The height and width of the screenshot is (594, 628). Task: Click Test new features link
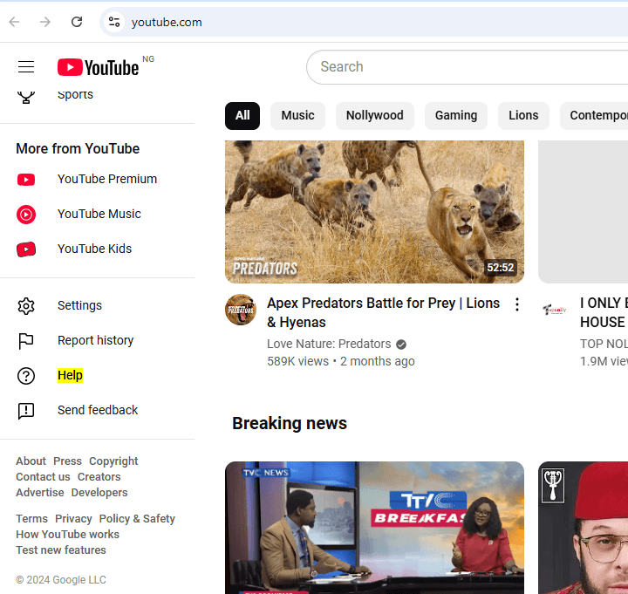61,550
